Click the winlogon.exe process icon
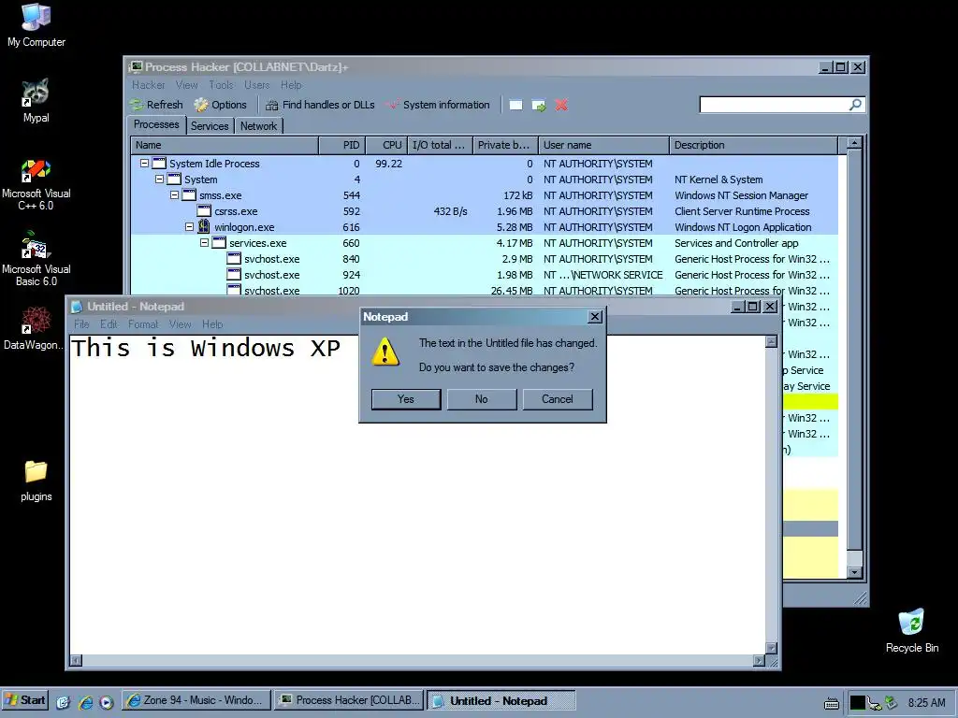 [204, 226]
